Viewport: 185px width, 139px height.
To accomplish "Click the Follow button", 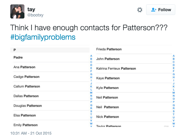I will coord(161,10).
